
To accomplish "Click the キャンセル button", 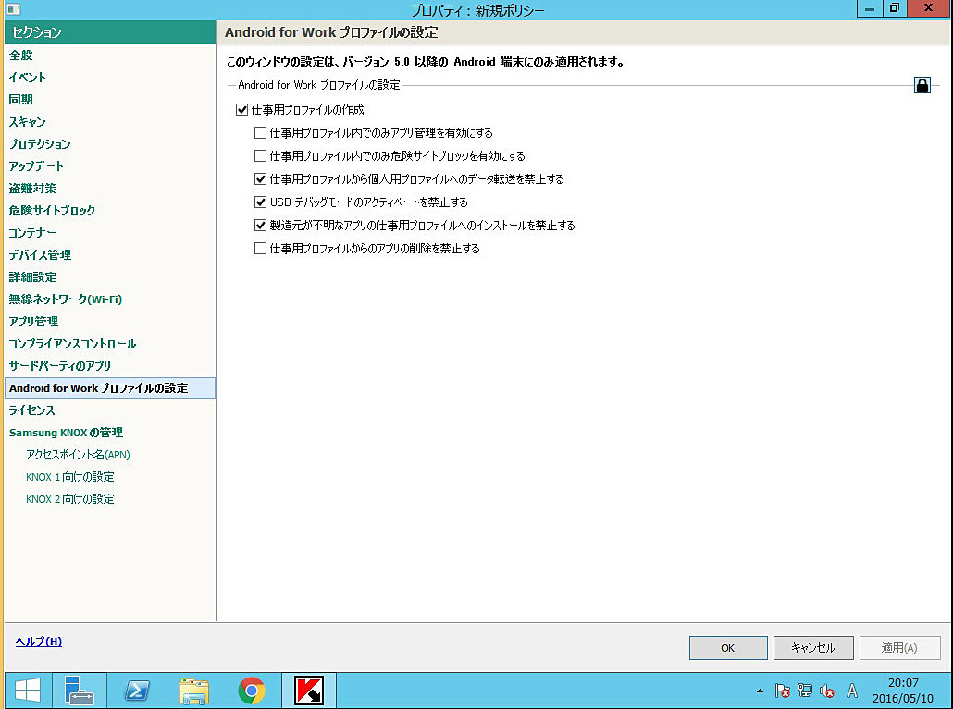I will (813, 648).
